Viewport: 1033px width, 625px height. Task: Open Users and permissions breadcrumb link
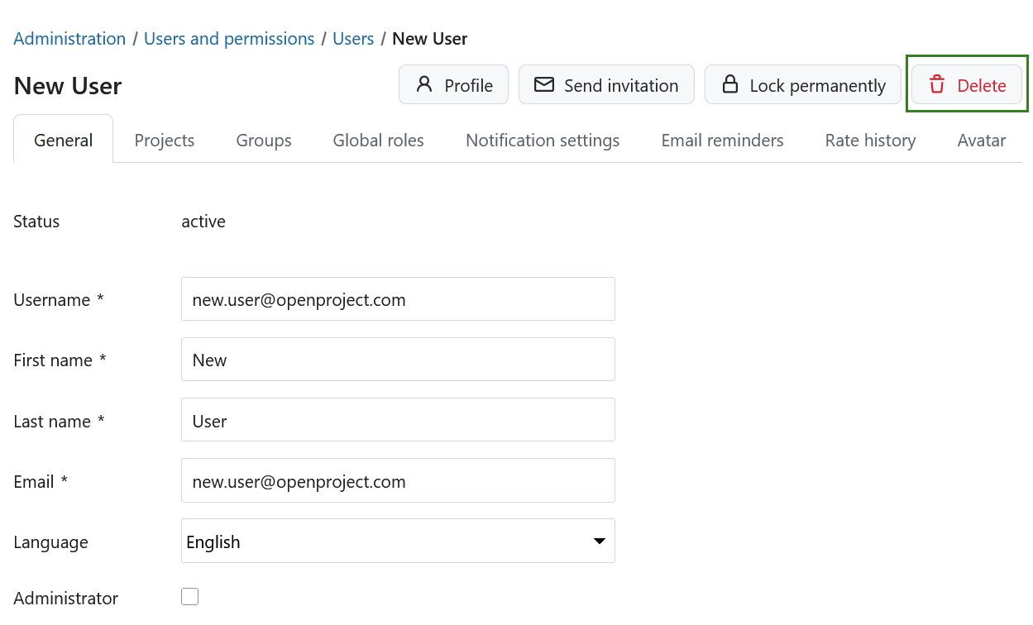[229, 39]
